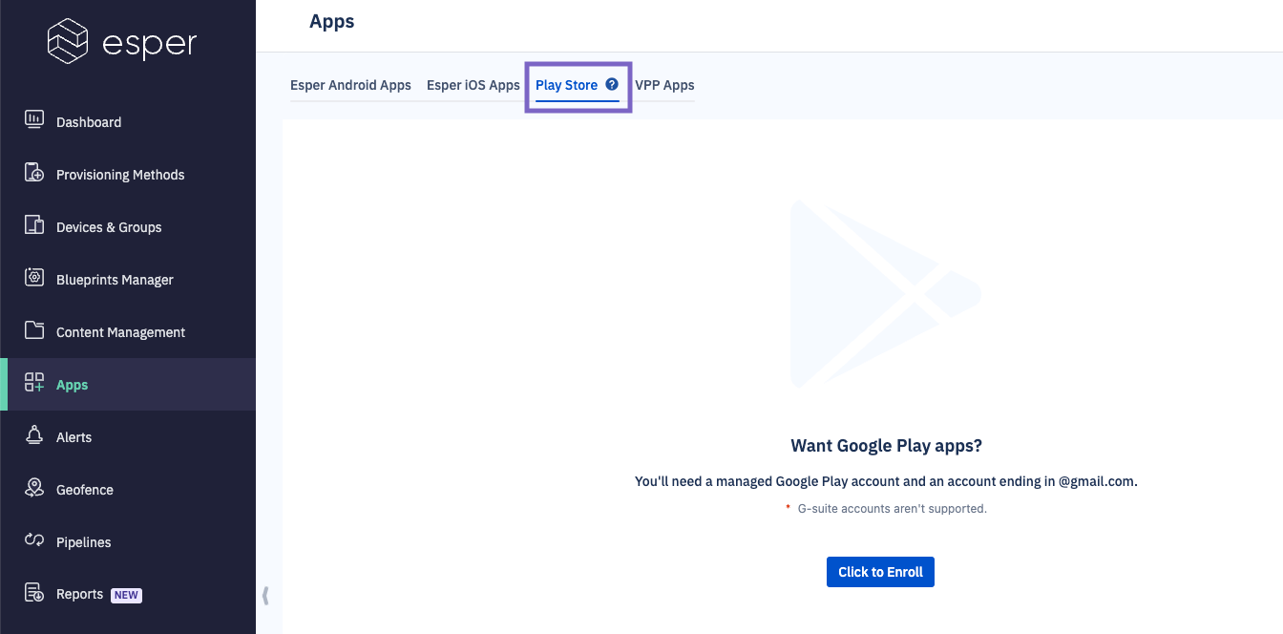
Task: Open the Blueprints Manager icon
Action: click(x=34, y=279)
